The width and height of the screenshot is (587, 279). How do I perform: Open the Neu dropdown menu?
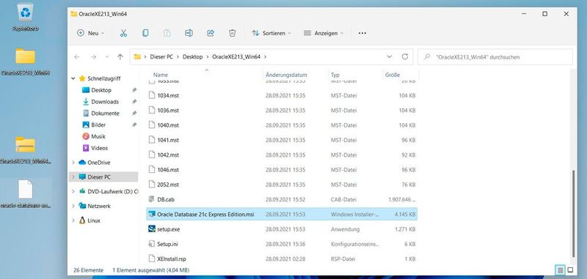click(90, 33)
